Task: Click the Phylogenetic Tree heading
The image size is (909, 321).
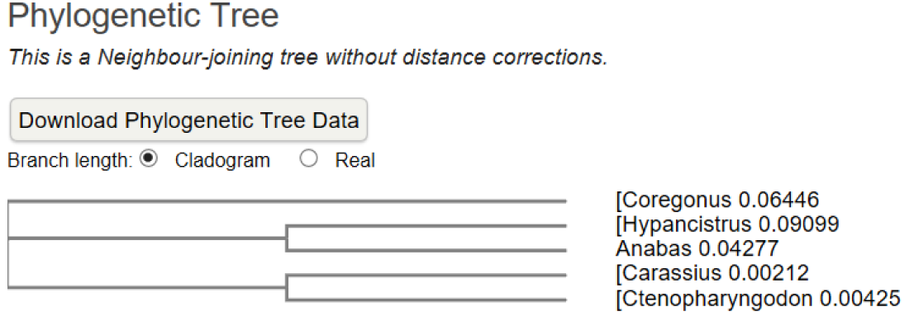Action: (143, 17)
